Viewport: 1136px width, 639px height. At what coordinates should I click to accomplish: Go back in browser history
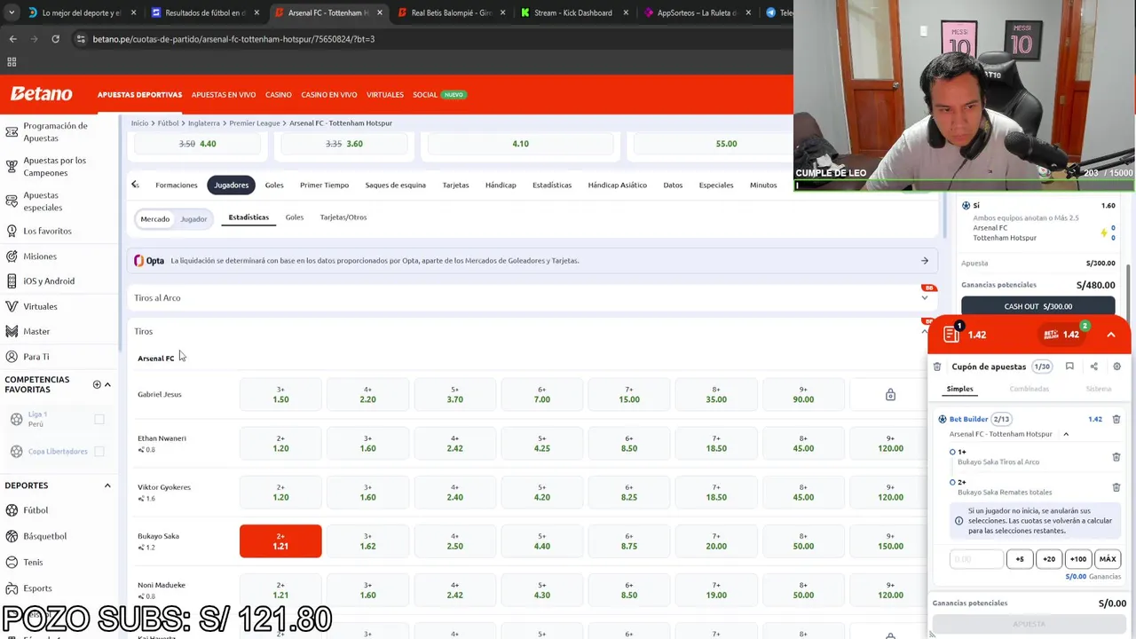(12, 39)
